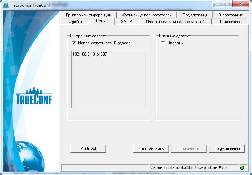This screenshot has height=175, width=252.
Task: Click the TrueConf logo in sidebar
Action: [x=34, y=96]
